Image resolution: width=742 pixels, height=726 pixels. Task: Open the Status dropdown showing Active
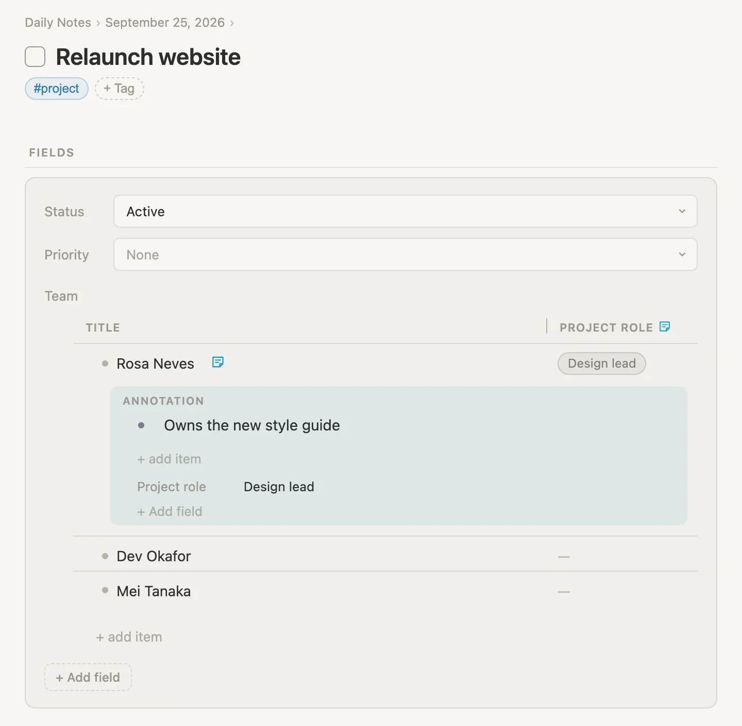point(405,211)
